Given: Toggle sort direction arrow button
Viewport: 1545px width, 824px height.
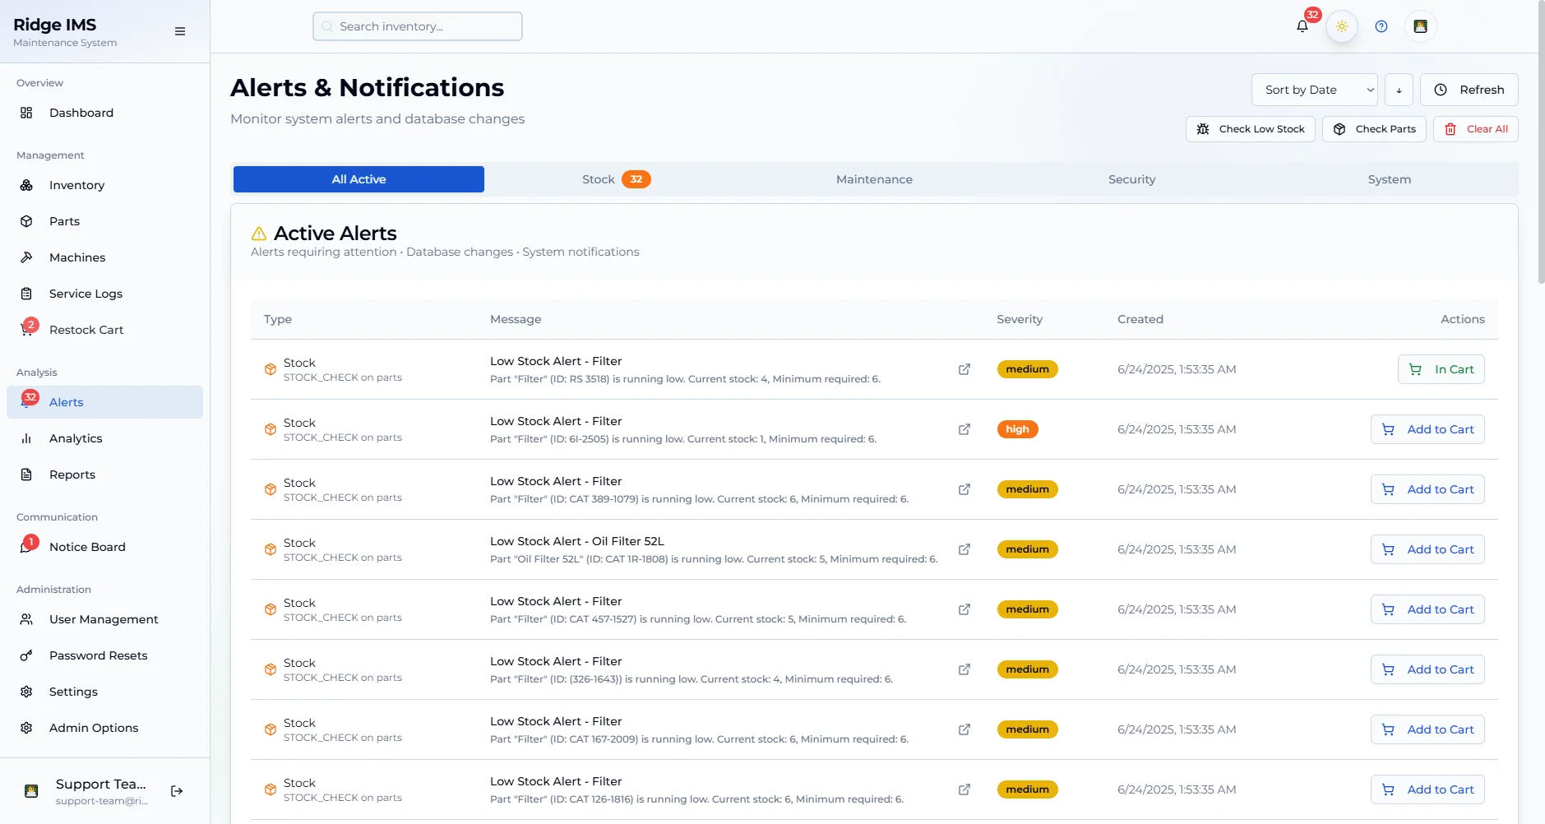Looking at the screenshot, I should pos(1399,90).
